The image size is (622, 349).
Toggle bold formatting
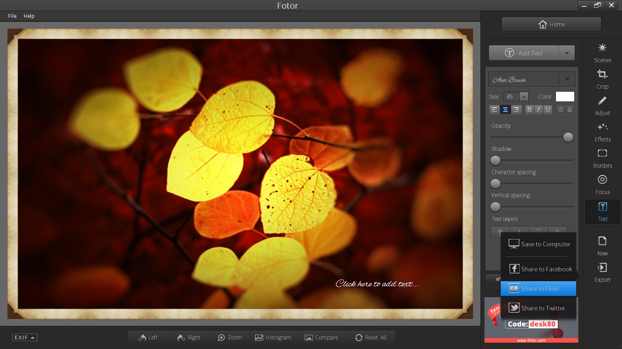tap(529, 110)
